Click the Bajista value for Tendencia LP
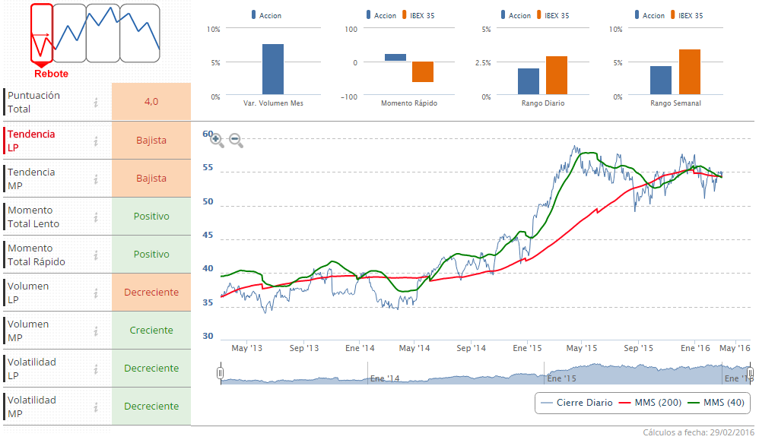This screenshot has width=759, height=443. (151, 141)
